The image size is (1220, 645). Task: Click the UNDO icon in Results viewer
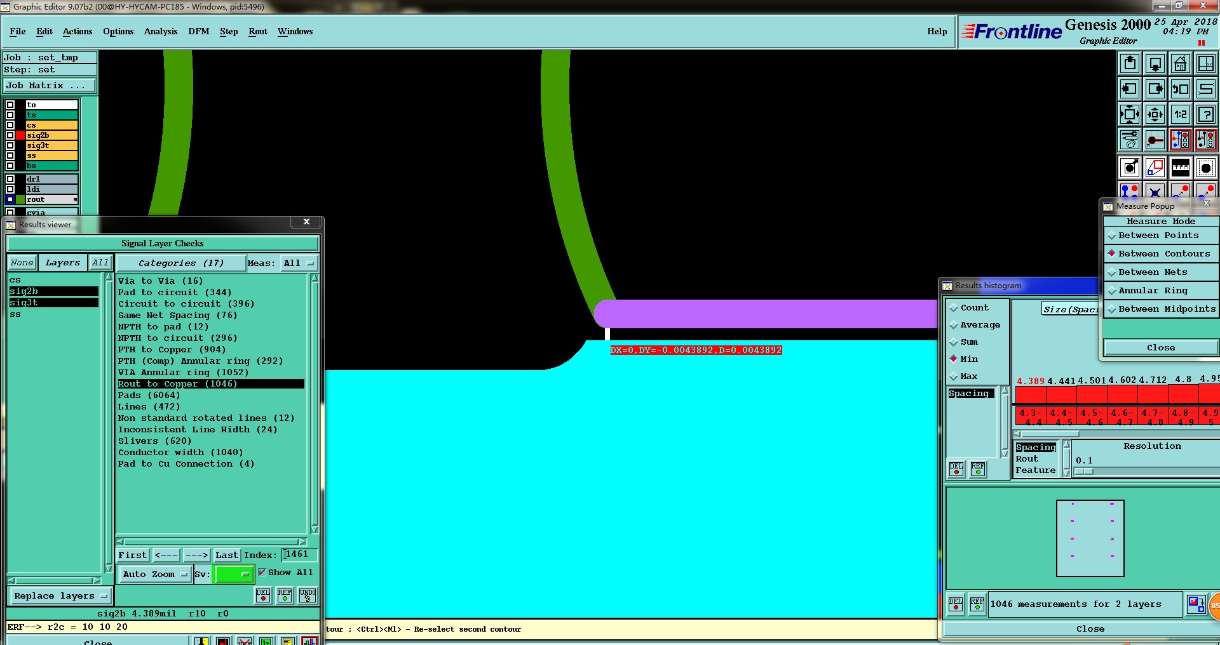click(308, 595)
